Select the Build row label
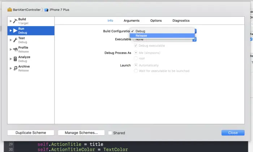The width and height of the screenshot is (253, 152). (22, 19)
